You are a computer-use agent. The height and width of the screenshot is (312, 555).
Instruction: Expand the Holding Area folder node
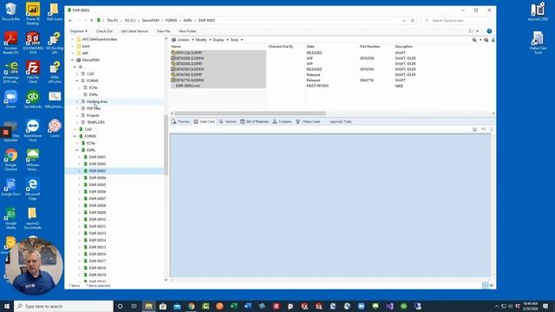(77, 101)
